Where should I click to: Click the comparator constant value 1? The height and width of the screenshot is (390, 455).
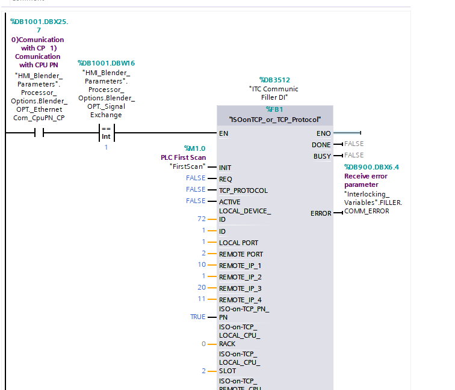coord(106,147)
